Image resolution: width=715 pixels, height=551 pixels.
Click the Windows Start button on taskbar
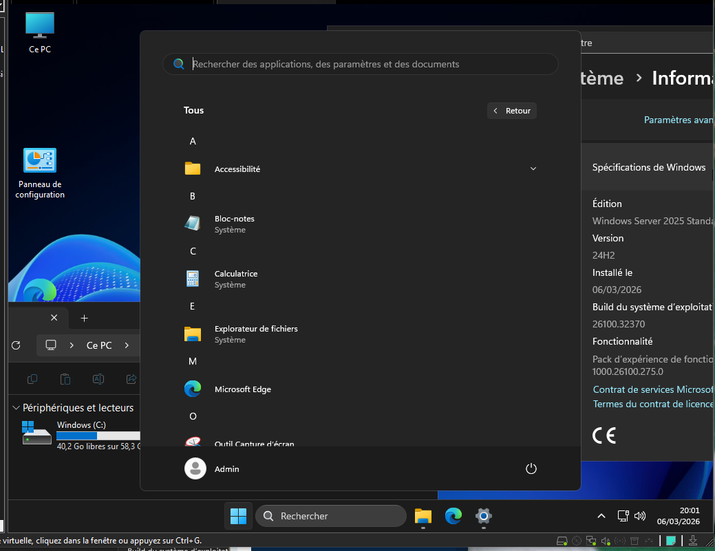point(238,516)
